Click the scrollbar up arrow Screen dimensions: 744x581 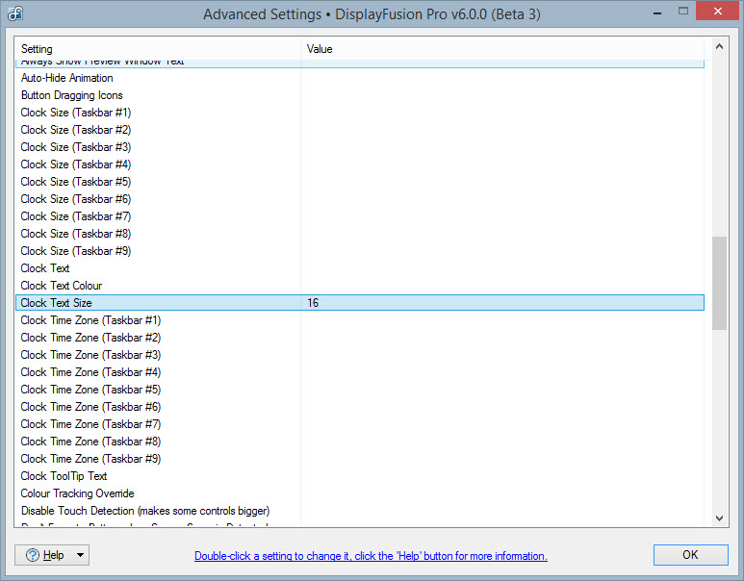(x=719, y=46)
